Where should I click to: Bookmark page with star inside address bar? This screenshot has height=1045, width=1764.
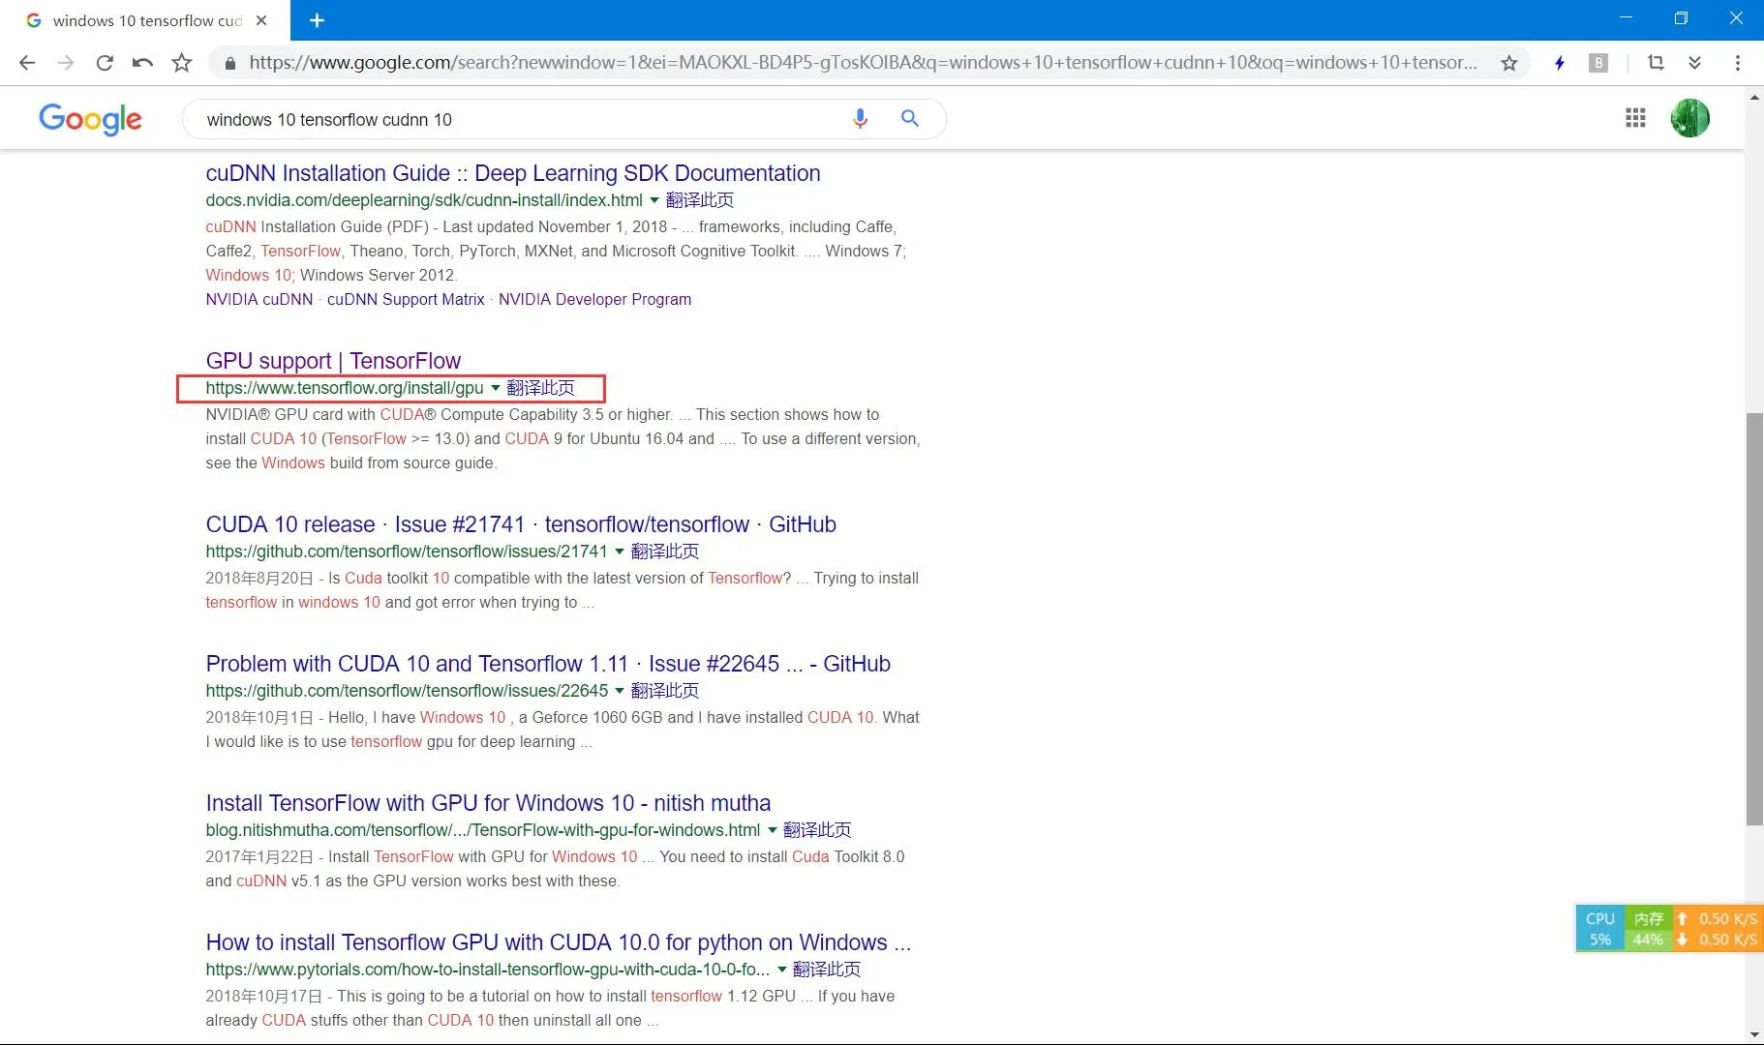coord(1508,63)
